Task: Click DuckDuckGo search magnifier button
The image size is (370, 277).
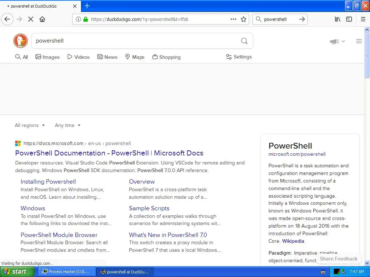Action: coord(244,41)
